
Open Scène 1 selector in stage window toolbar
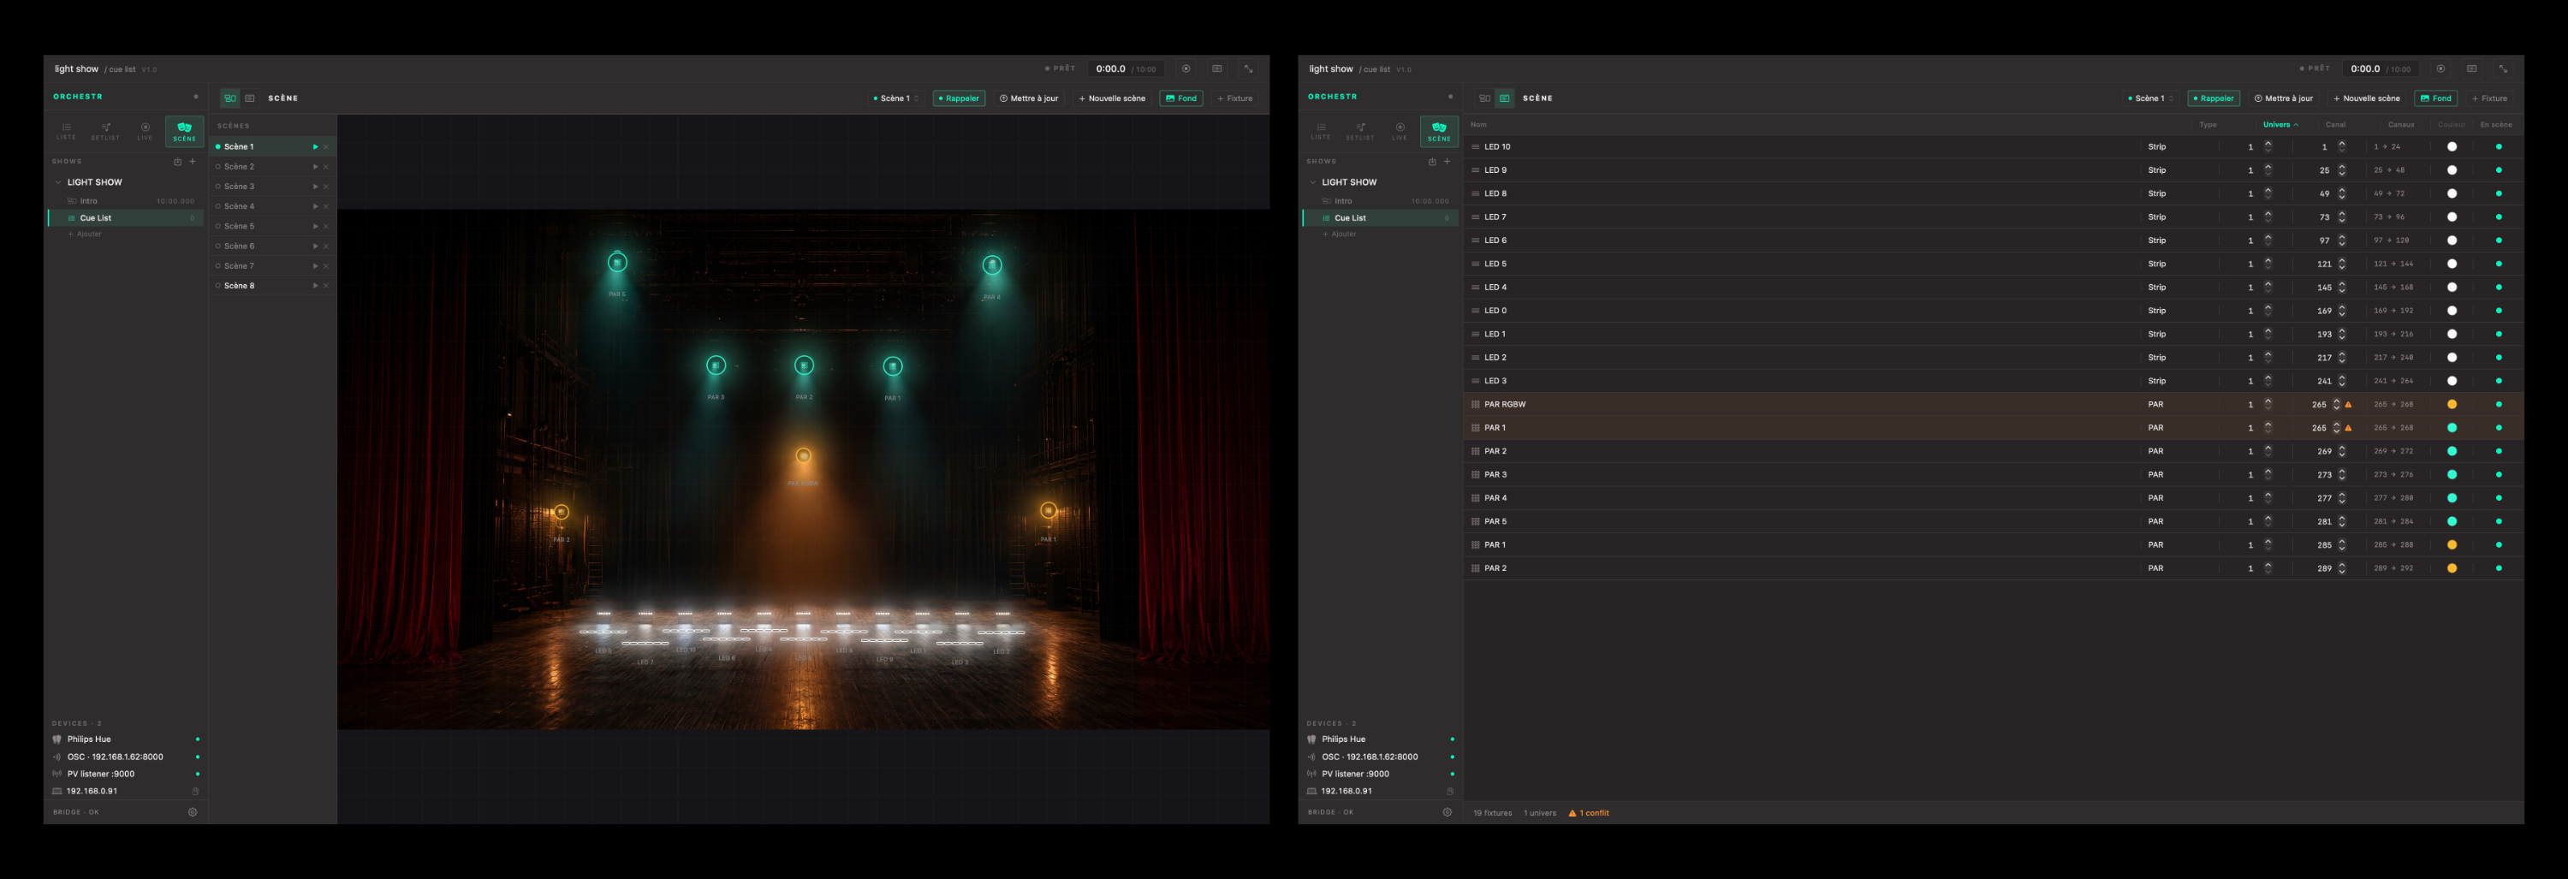click(x=895, y=98)
